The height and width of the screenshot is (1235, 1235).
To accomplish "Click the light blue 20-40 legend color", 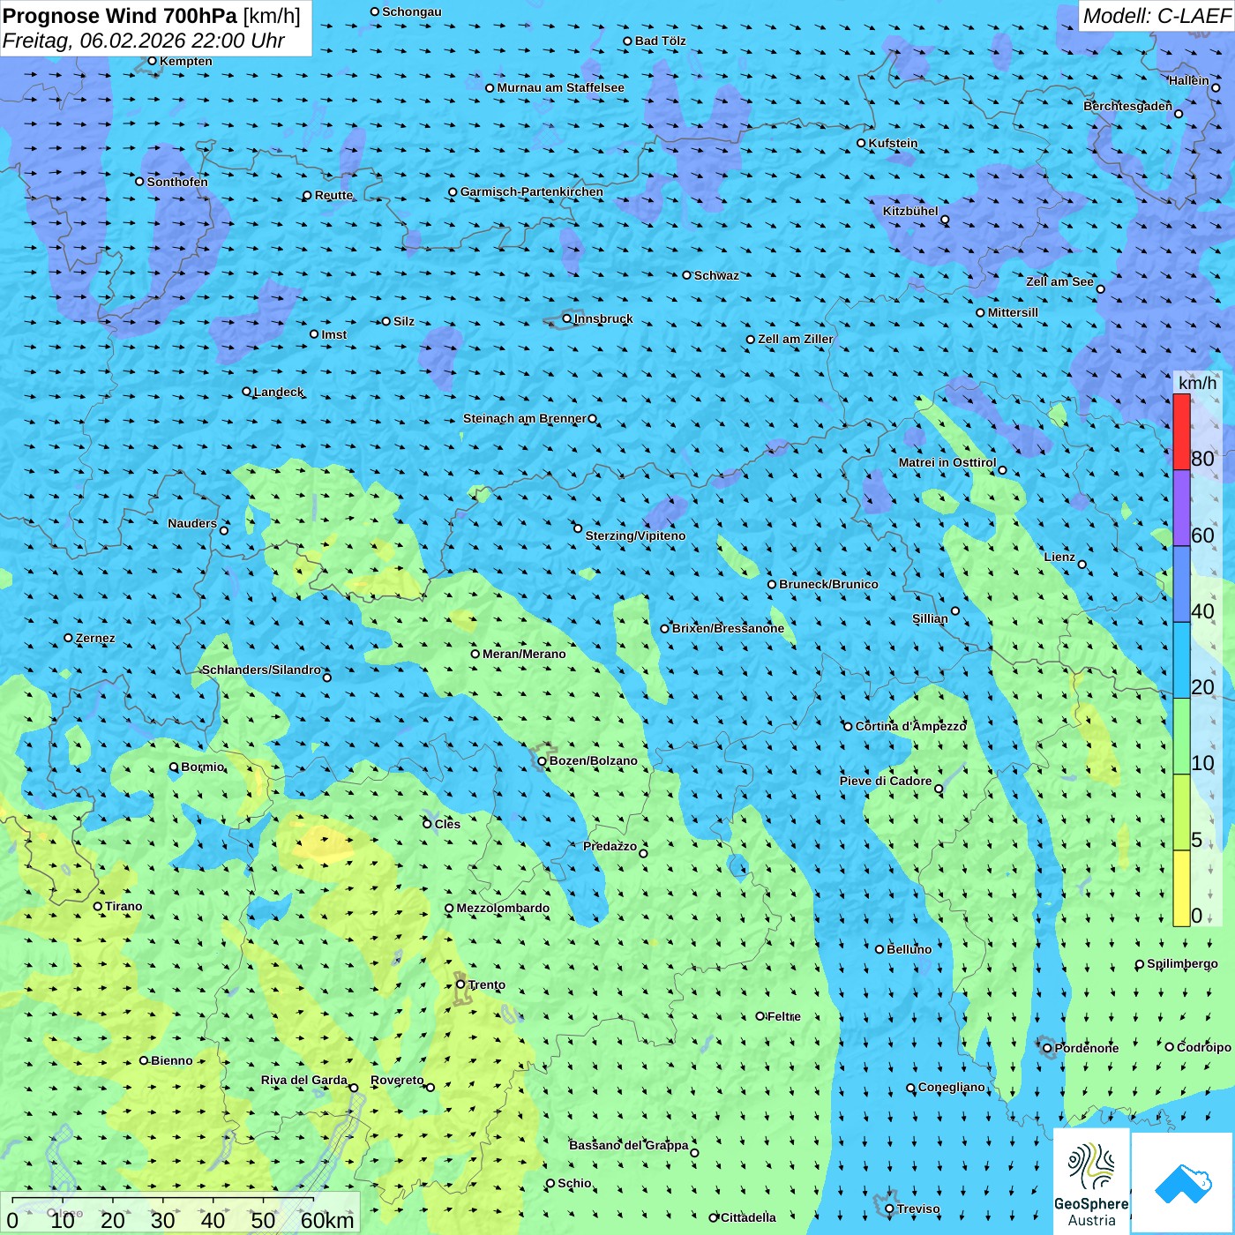I will tap(1181, 661).
